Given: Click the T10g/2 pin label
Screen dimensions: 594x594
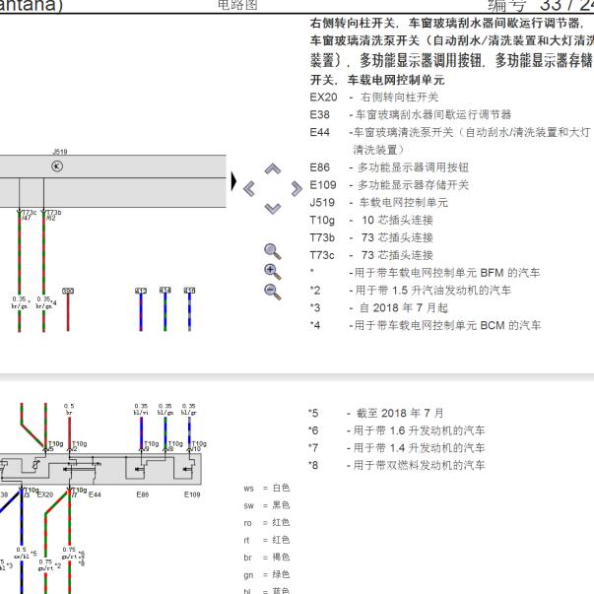Looking at the screenshot, I should click(x=79, y=446).
